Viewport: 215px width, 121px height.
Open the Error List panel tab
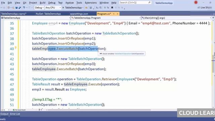[x=15, y=114]
